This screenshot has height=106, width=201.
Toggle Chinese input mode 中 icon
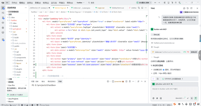tap(179, 104)
